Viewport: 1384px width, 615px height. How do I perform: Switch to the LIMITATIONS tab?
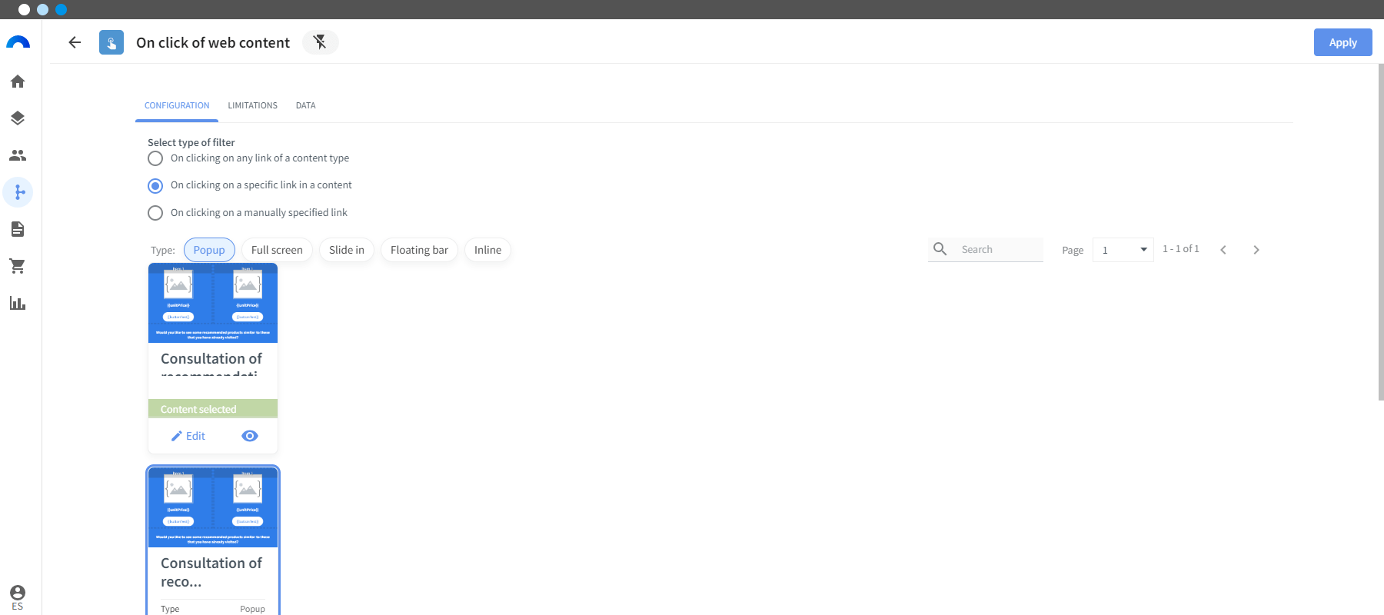tap(252, 105)
